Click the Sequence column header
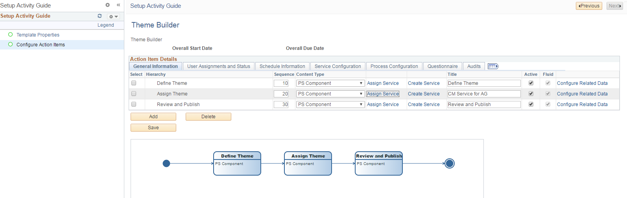Viewport: 627px width, 198px height. 284,74
